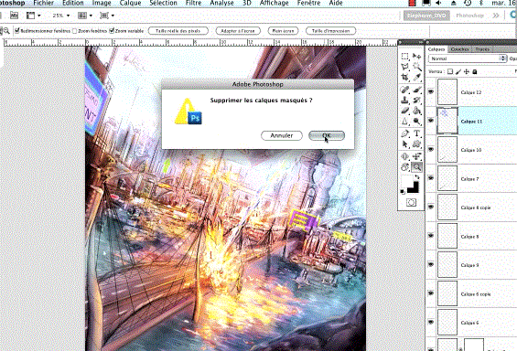Toggle lock transparent pixels
The image size is (517, 351).
450,71
